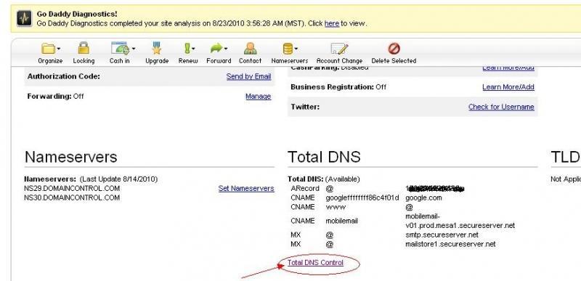Click the mailstore1.secureserver.net MX value
This screenshot has width=581, height=281.
coord(450,245)
